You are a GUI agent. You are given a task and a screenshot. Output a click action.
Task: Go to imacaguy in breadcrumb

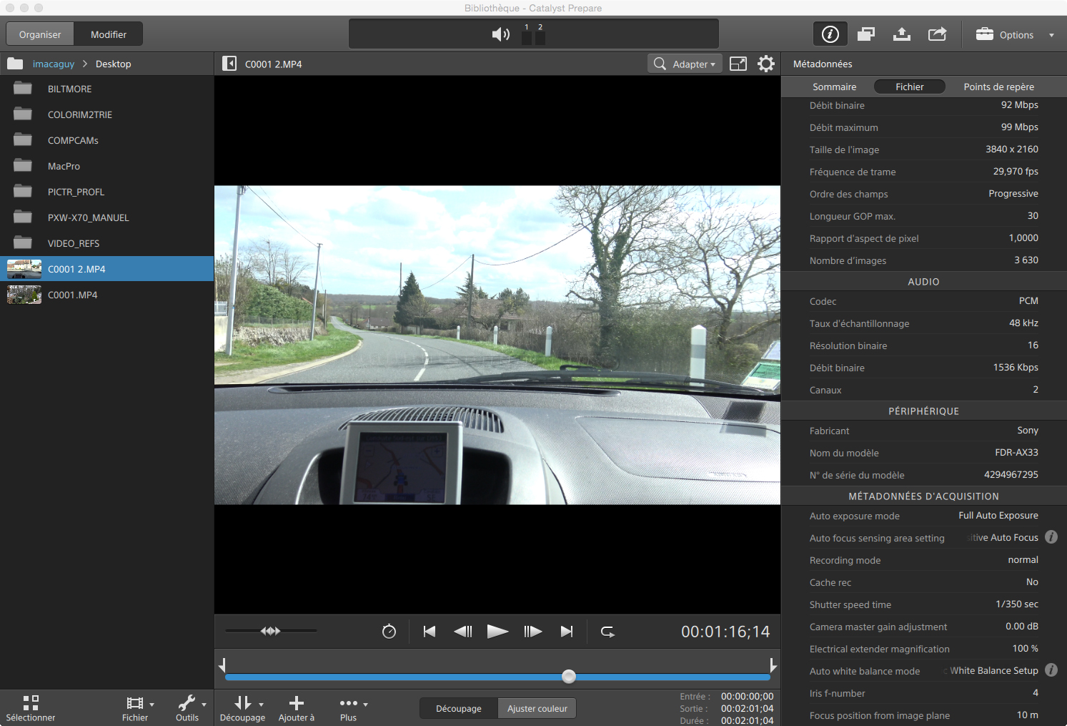click(x=54, y=64)
